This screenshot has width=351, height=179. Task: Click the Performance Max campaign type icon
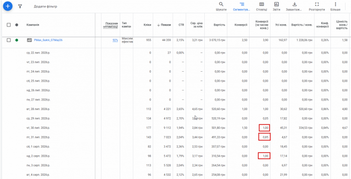coord(29,40)
